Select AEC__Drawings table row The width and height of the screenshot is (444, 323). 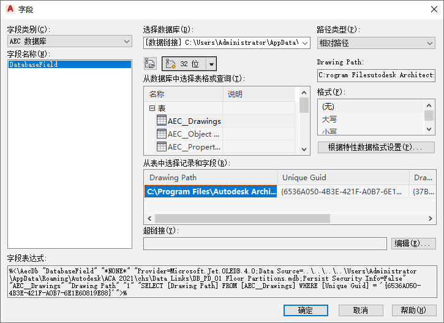click(219, 121)
